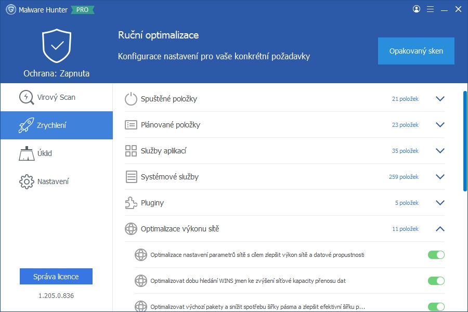Screen dimensions: 468x312
Task: Expand Systémové služby with its chevron
Action: [440, 177]
